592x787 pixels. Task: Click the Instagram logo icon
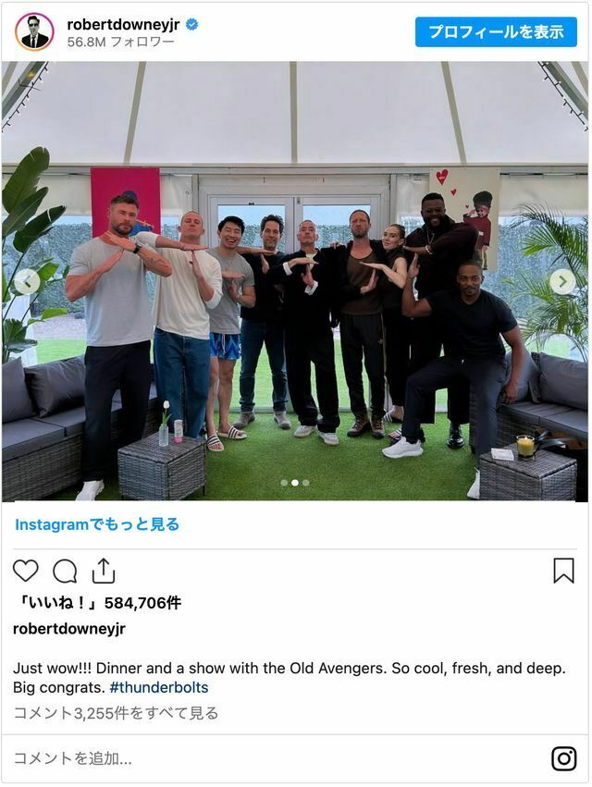click(563, 758)
